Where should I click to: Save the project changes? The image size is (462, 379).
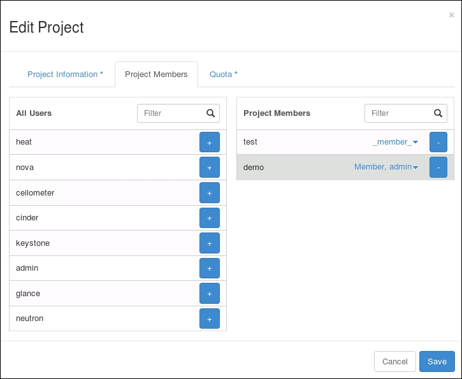437,361
